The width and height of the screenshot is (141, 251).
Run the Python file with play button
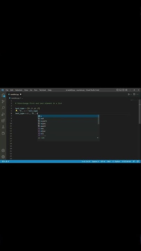point(129,94)
